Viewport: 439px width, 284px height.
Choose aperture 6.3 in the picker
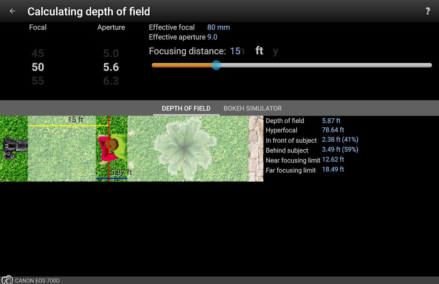click(x=111, y=81)
